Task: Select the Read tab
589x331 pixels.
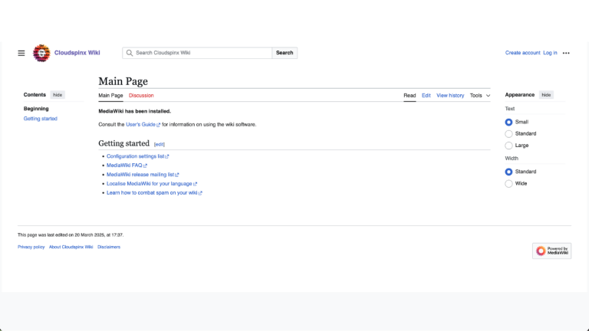Action: point(410,95)
